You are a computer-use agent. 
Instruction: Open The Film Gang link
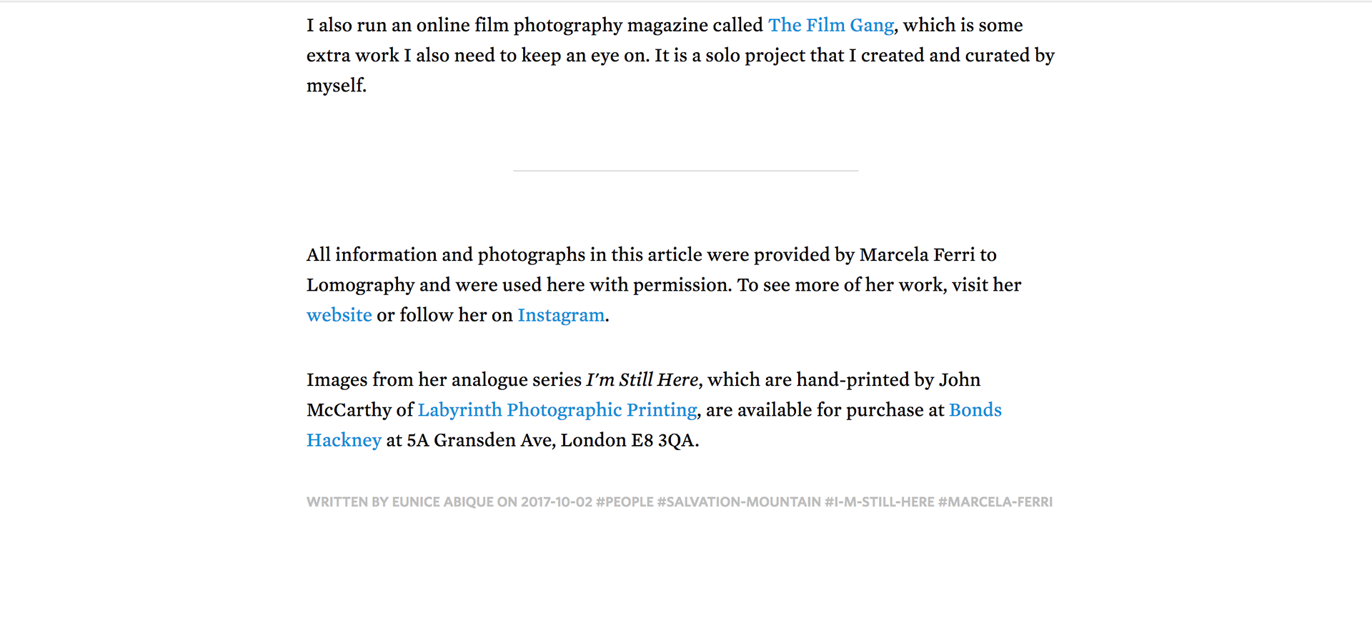830,26
